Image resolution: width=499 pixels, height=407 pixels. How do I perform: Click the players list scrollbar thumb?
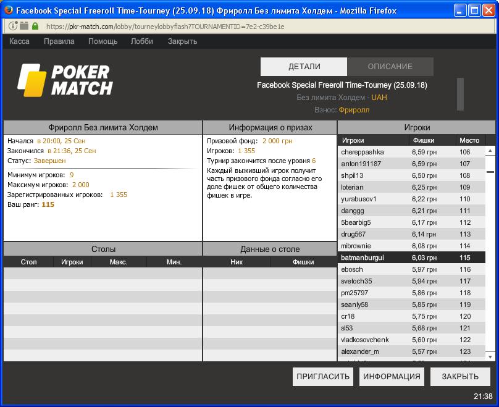tap(490, 172)
